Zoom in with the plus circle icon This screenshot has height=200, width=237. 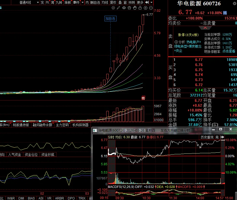145,8
